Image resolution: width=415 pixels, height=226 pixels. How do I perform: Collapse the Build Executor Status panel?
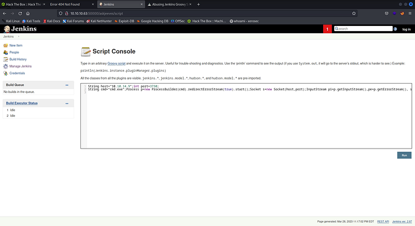[67, 103]
